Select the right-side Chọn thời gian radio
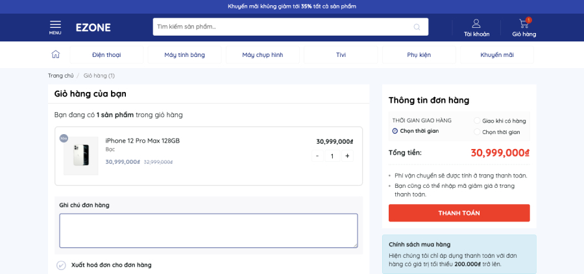This screenshot has height=274, width=584. 477,131
